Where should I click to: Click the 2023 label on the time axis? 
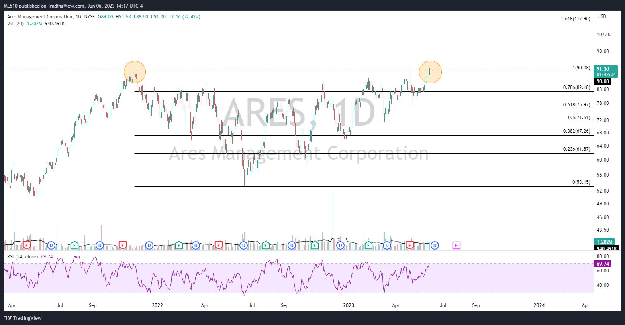tap(348, 305)
